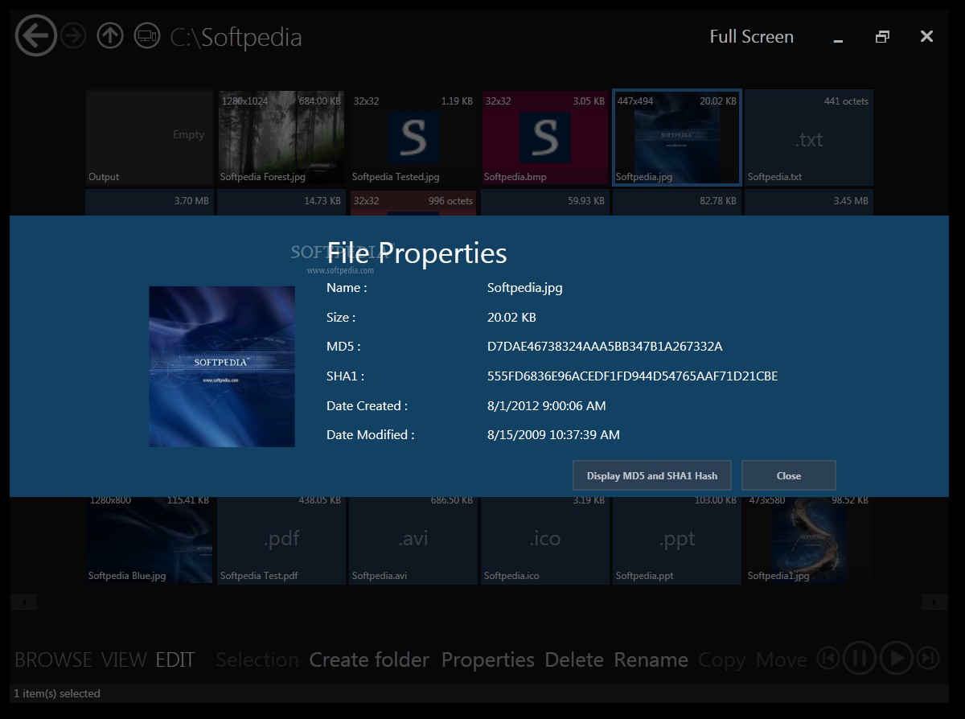The image size is (965, 719).
Task: Click the name value Softpedia.jpg in properties
Action: [524, 288]
